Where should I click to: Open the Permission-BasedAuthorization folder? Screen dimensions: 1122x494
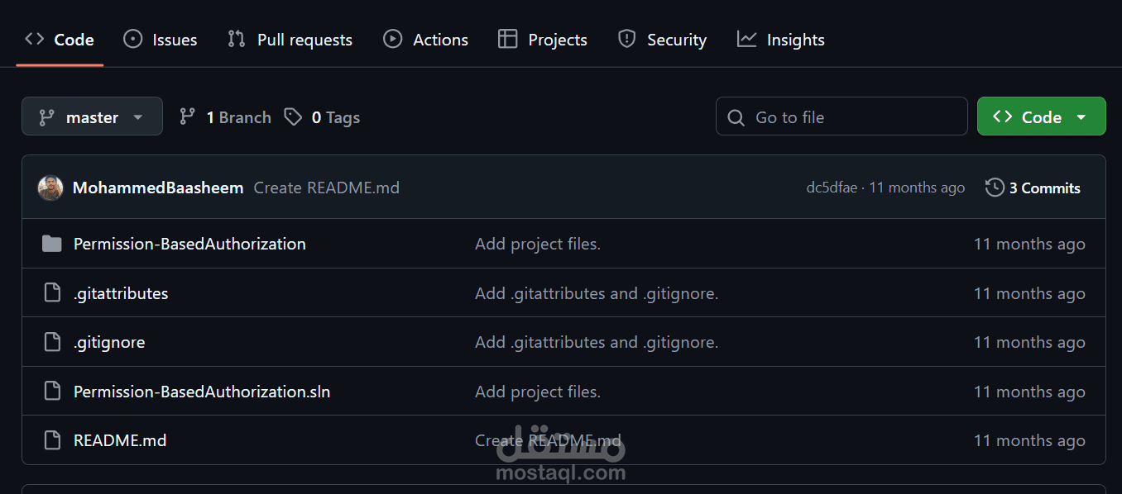coord(189,244)
